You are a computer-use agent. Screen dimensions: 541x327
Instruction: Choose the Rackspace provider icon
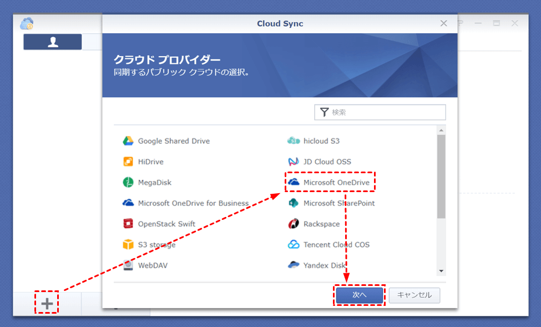coord(294,224)
